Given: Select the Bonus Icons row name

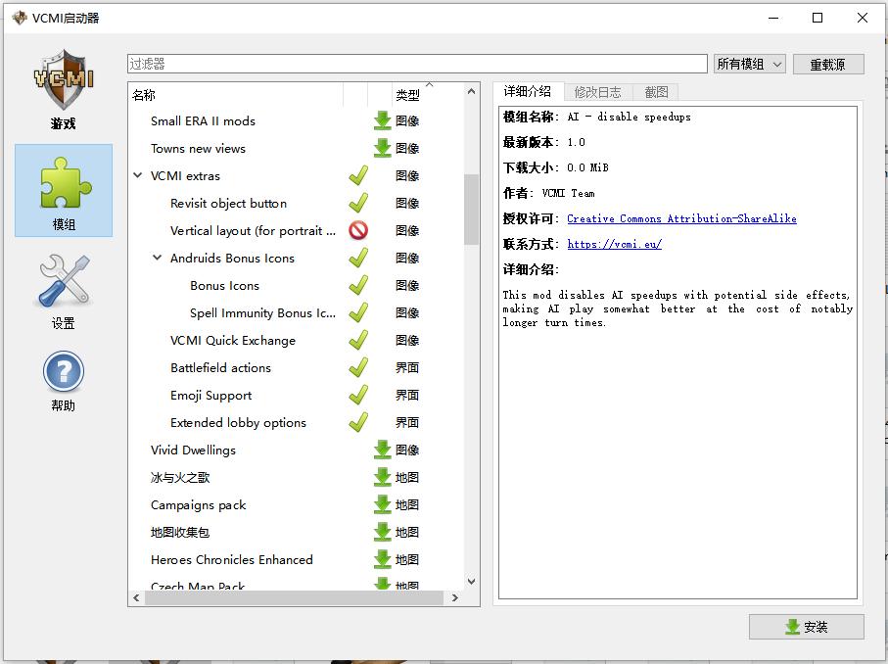Looking at the screenshot, I should coord(224,286).
